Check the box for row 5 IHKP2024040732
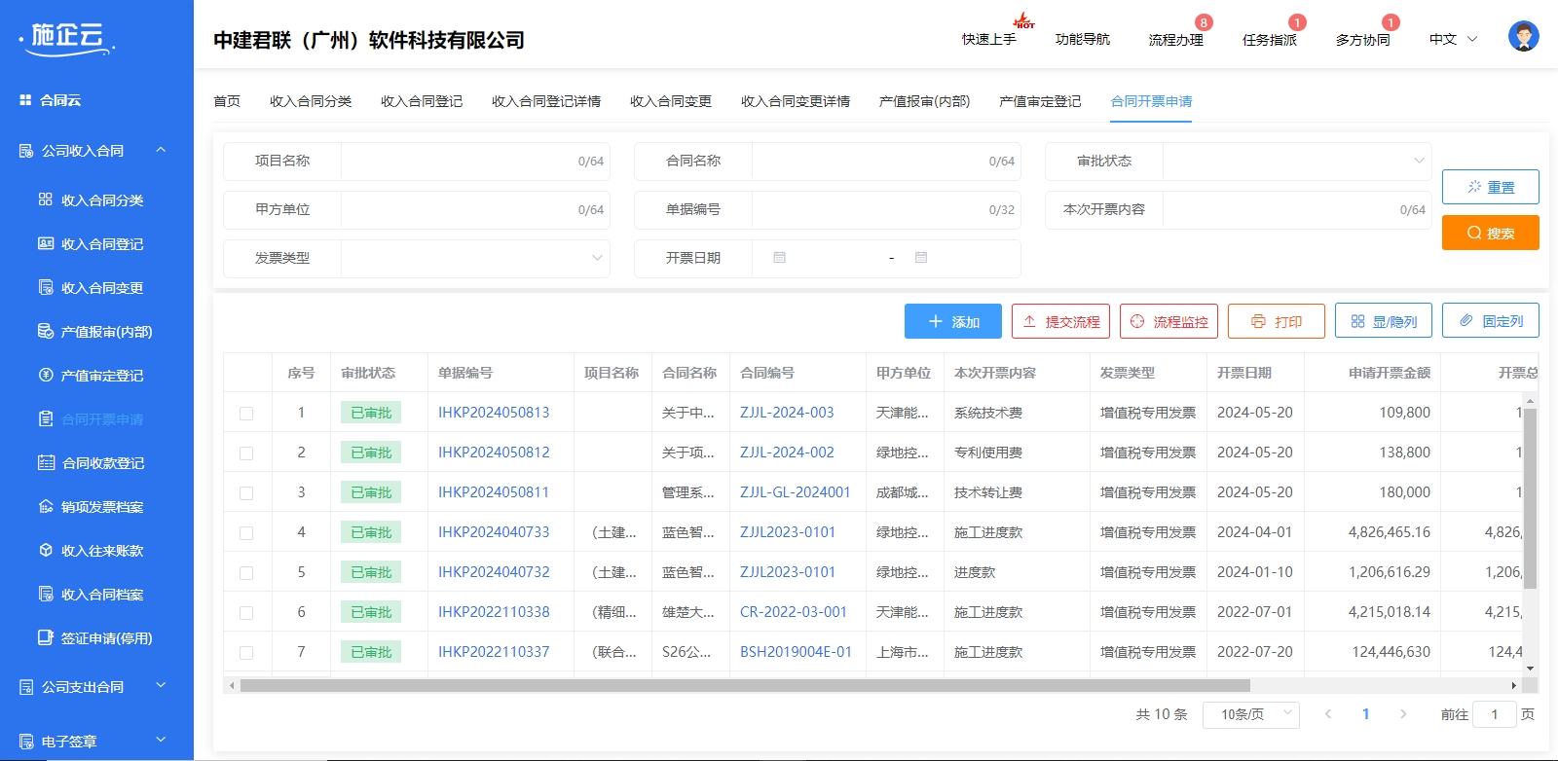1558x761 pixels. 246,573
